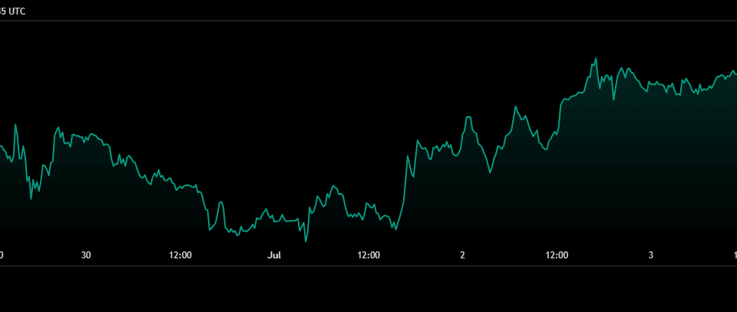The image size is (737, 312).
Task: Click the 'Jul' month label on time axis
Action: (x=274, y=255)
